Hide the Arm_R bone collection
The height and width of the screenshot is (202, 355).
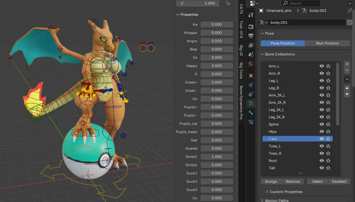(321, 73)
